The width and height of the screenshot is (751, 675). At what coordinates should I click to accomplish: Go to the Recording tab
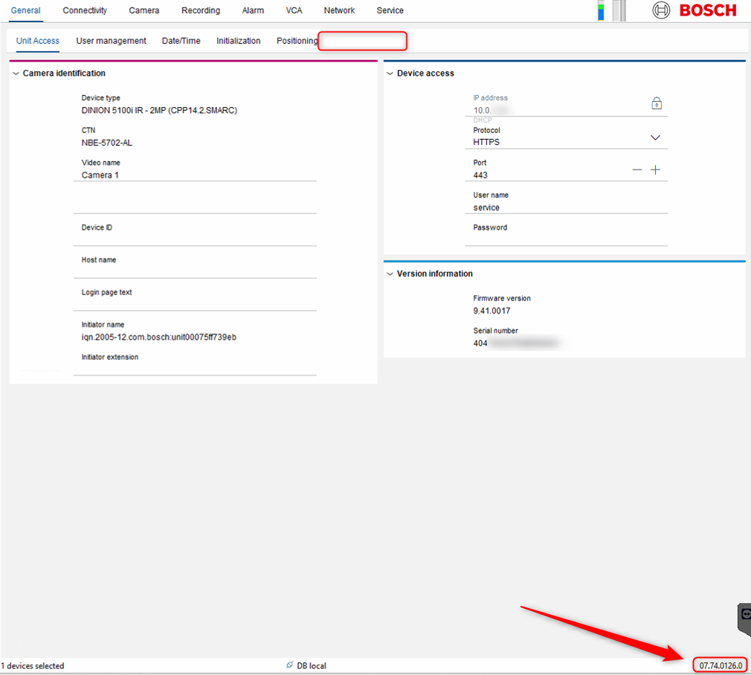(201, 10)
